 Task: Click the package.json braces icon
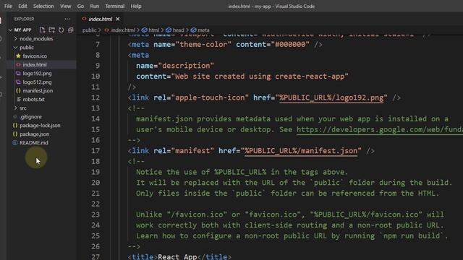14,134
